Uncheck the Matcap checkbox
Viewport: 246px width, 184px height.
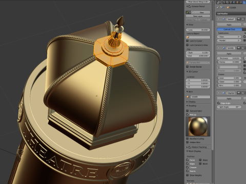click(x=188, y=114)
